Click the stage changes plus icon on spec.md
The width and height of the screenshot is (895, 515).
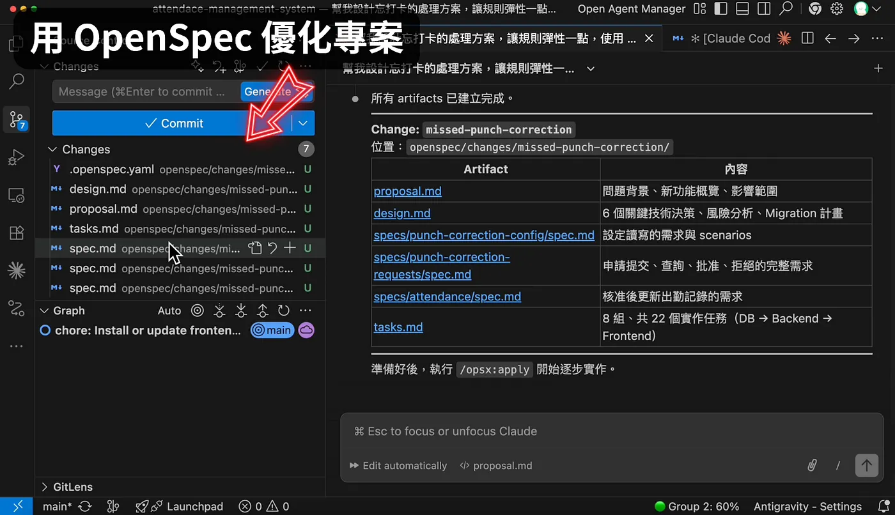[x=290, y=248]
